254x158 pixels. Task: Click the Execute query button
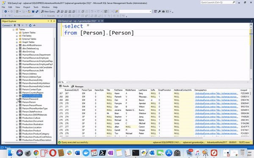click(50, 16)
